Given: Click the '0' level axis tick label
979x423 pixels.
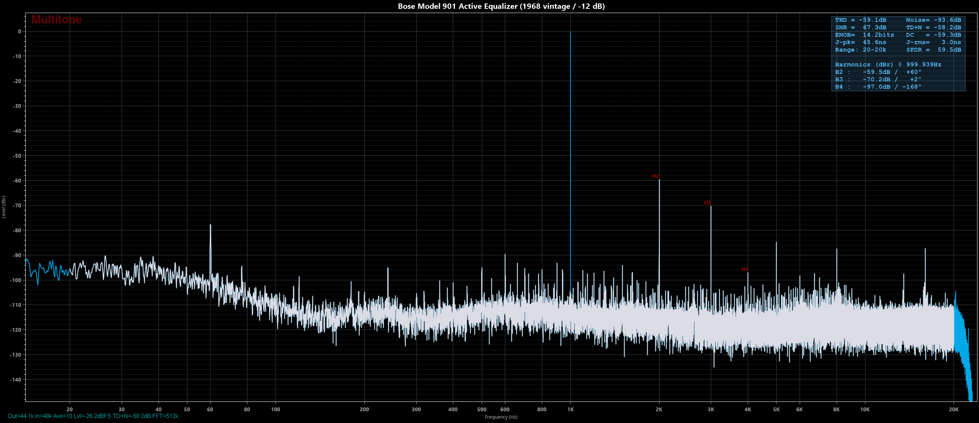Looking at the screenshot, I should (20, 32).
